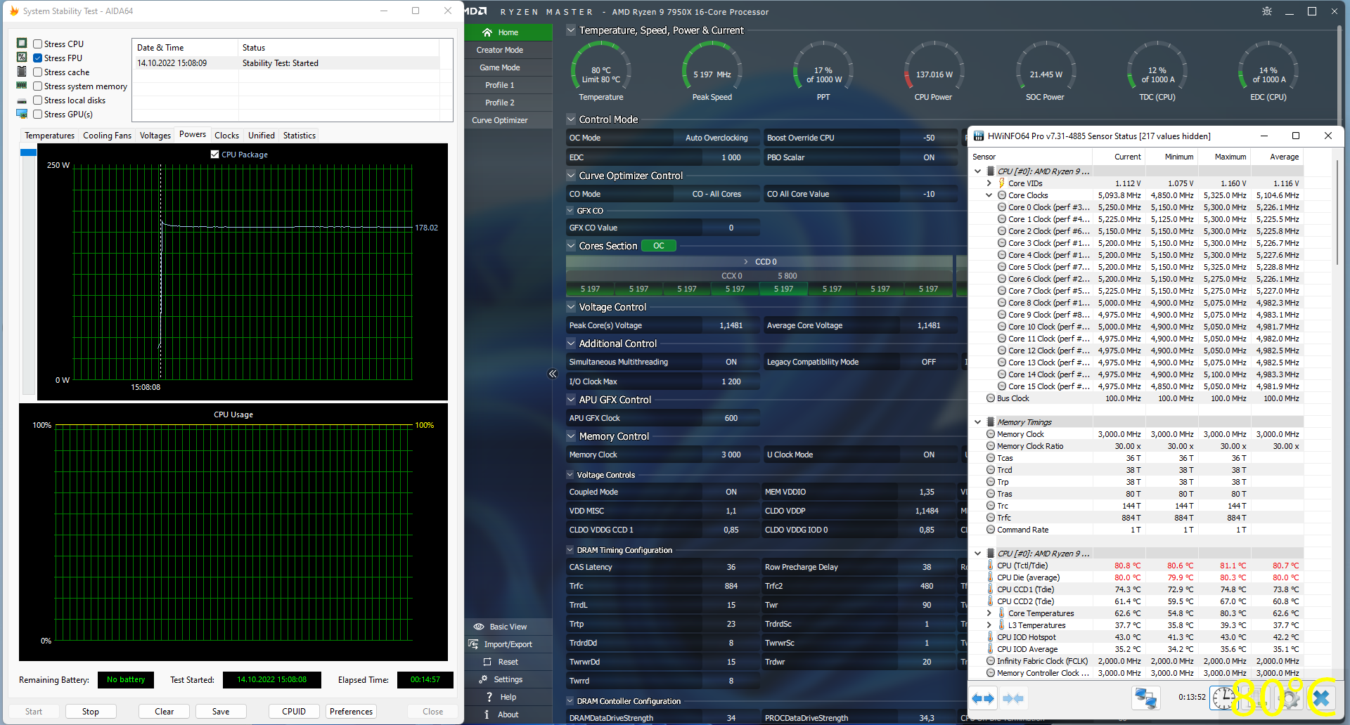Click the HWiNFO64 app icon in its title bar
1350x725 pixels.
coord(979,136)
